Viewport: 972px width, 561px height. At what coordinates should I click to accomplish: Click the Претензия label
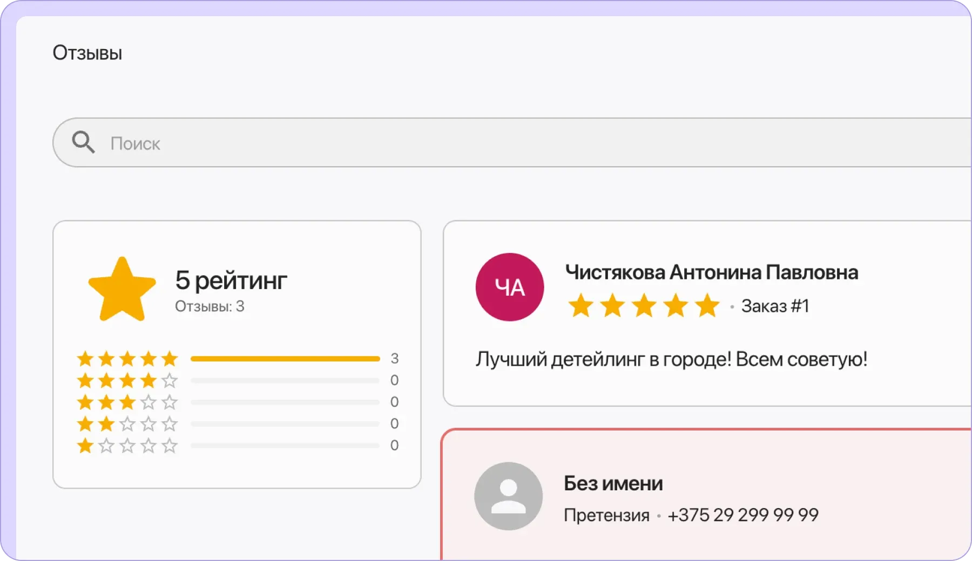click(606, 515)
